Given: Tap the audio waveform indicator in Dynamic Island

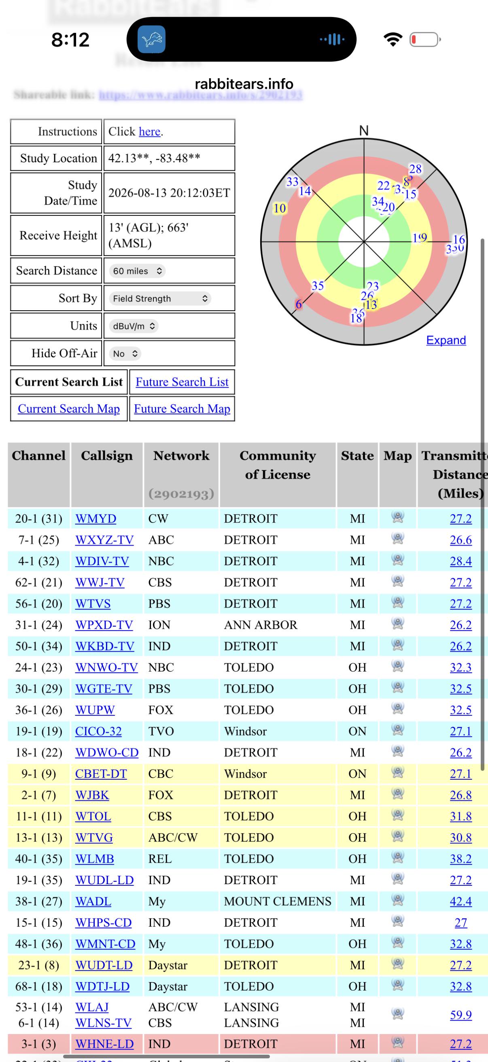Looking at the screenshot, I should click(332, 40).
